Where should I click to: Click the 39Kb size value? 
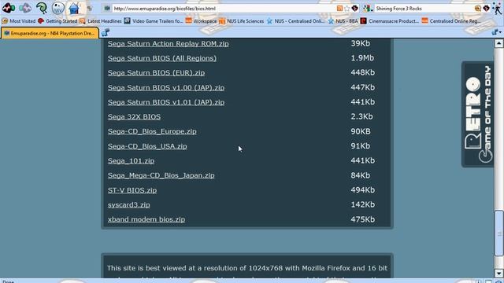[361, 43]
